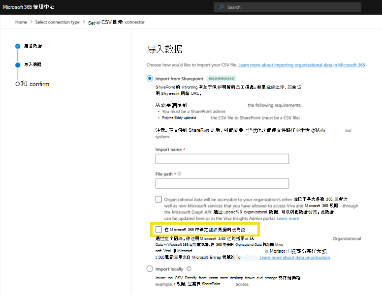Open Learn more link after Viva Insights
Image resolution: width=382 pixels, height=295 pixels.
pyautogui.click(x=287, y=219)
